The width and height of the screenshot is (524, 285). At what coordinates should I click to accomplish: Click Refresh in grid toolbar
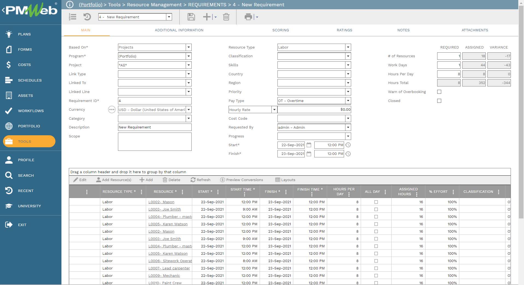tap(200, 180)
